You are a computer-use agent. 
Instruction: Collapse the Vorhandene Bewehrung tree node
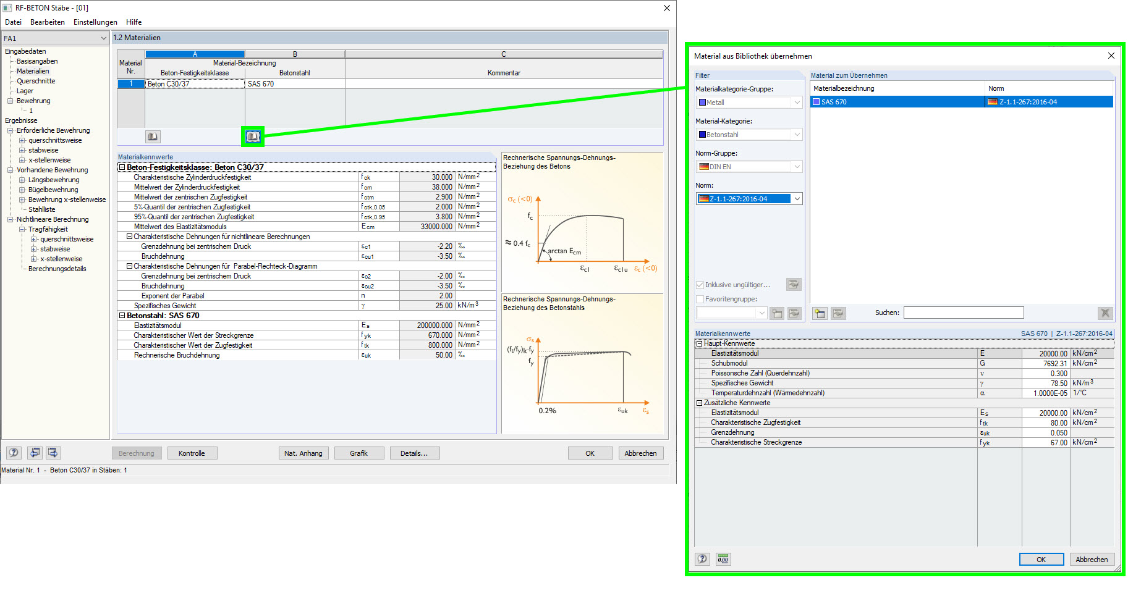coord(11,170)
